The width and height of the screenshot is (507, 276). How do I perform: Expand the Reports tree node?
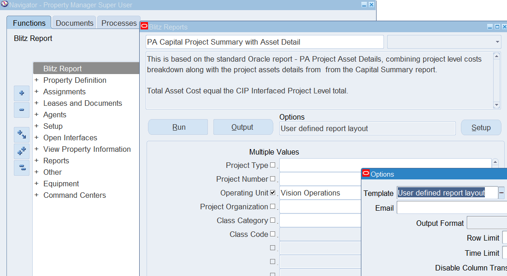tap(36, 161)
